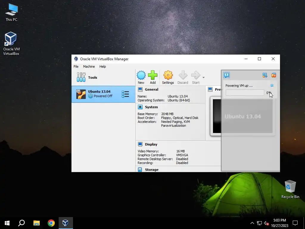Click the sort notifications icon

click(265, 75)
